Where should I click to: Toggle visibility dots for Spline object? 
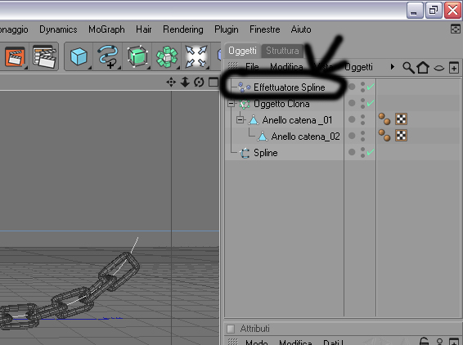(x=362, y=152)
